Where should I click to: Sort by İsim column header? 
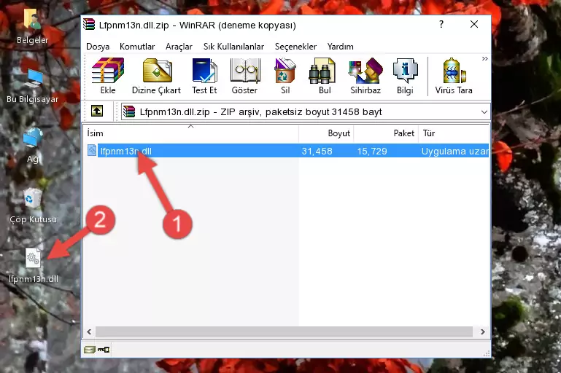(x=191, y=133)
